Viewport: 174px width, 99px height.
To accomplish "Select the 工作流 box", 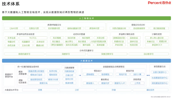I will tap(137, 83).
